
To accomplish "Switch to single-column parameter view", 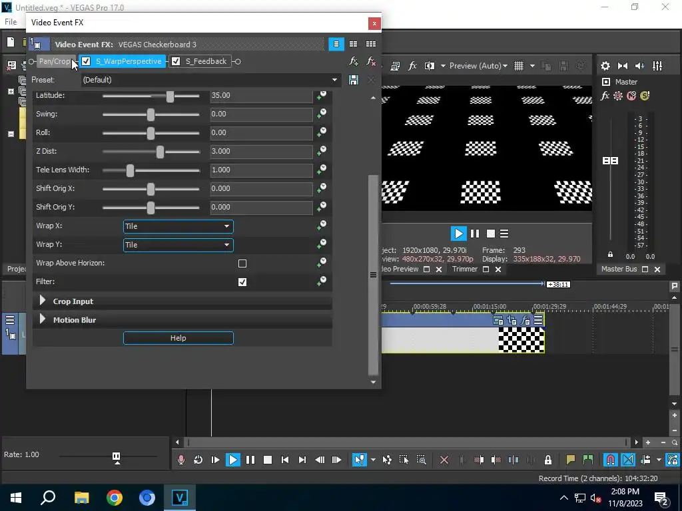I will pyautogui.click(x=336, y=44).
